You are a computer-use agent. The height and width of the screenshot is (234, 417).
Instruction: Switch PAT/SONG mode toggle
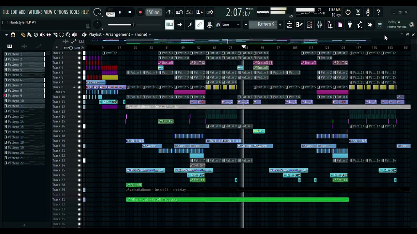click(110, 13)
